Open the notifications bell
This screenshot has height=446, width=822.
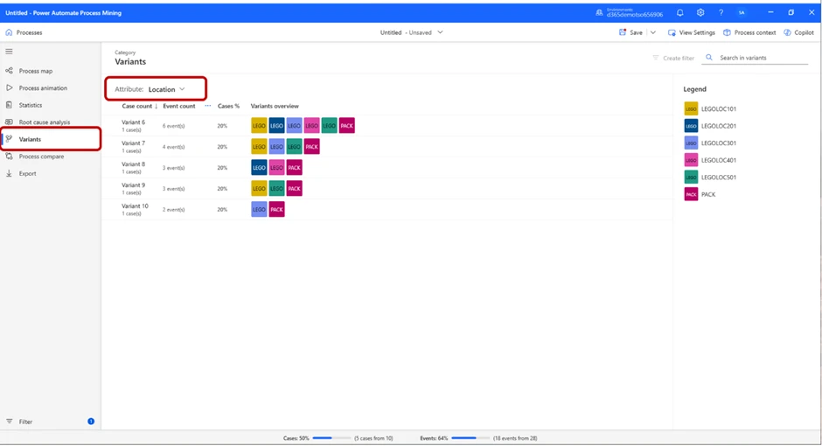pos(680,12)
